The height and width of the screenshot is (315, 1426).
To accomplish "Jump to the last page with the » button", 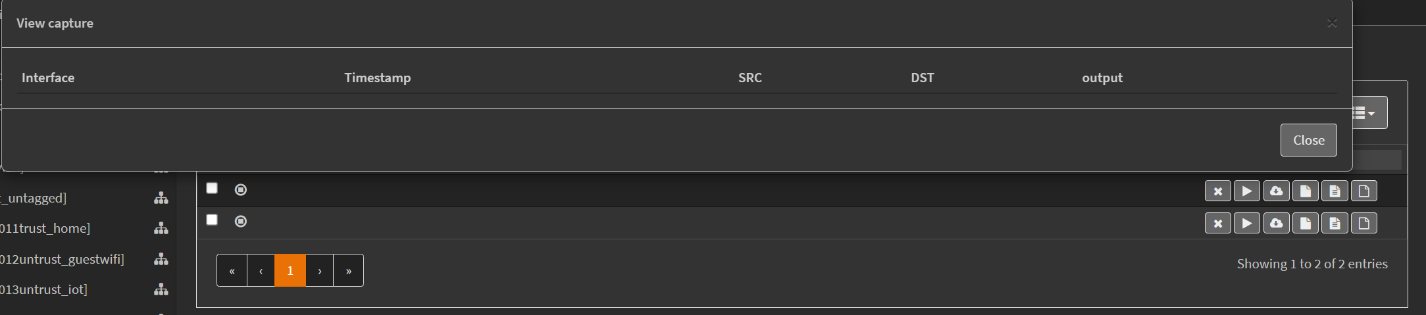I will click(x=349, y=270).
